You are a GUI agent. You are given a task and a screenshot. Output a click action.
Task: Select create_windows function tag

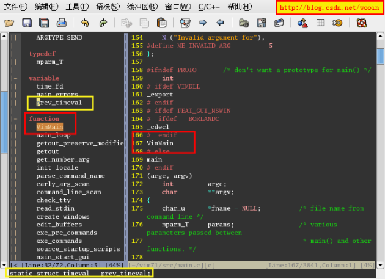coord(63,217)
